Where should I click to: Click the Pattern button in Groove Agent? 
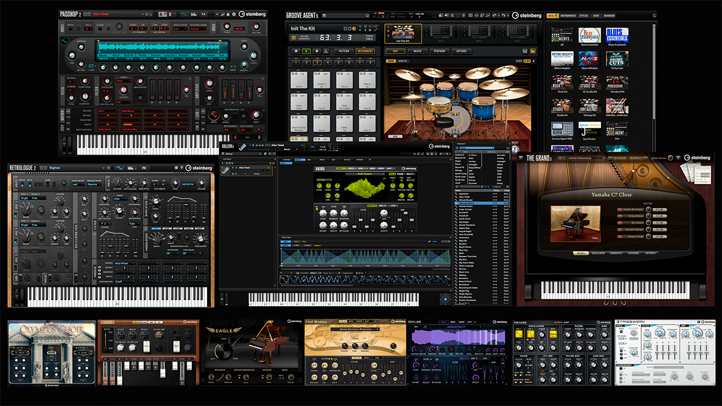(x=344, y=51)
